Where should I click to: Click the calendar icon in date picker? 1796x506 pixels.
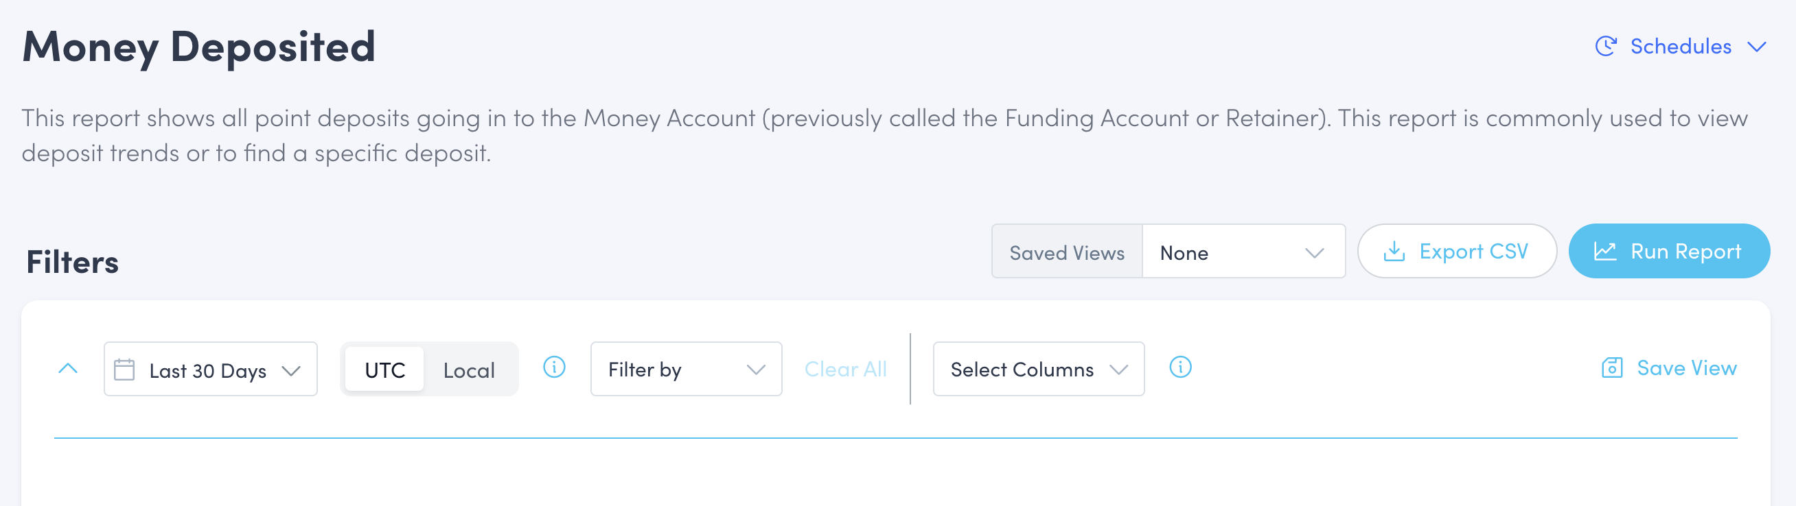coord(124,370)
